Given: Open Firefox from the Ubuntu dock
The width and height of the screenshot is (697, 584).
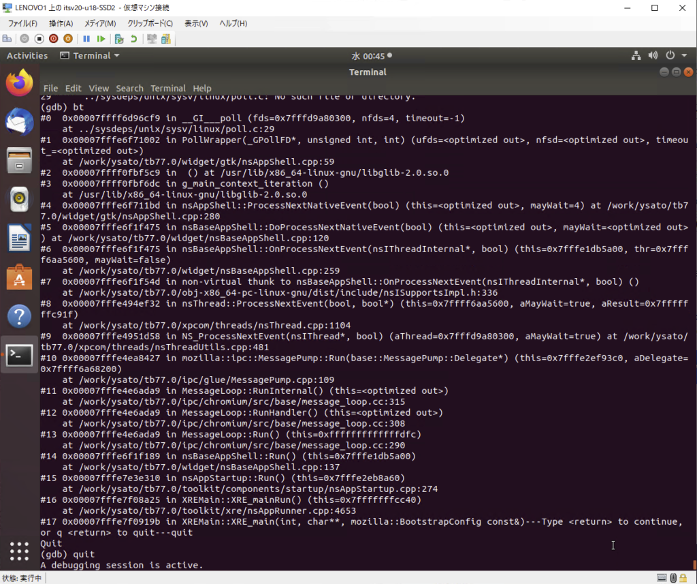Looking at the screenshot, I should click(19, 83).
